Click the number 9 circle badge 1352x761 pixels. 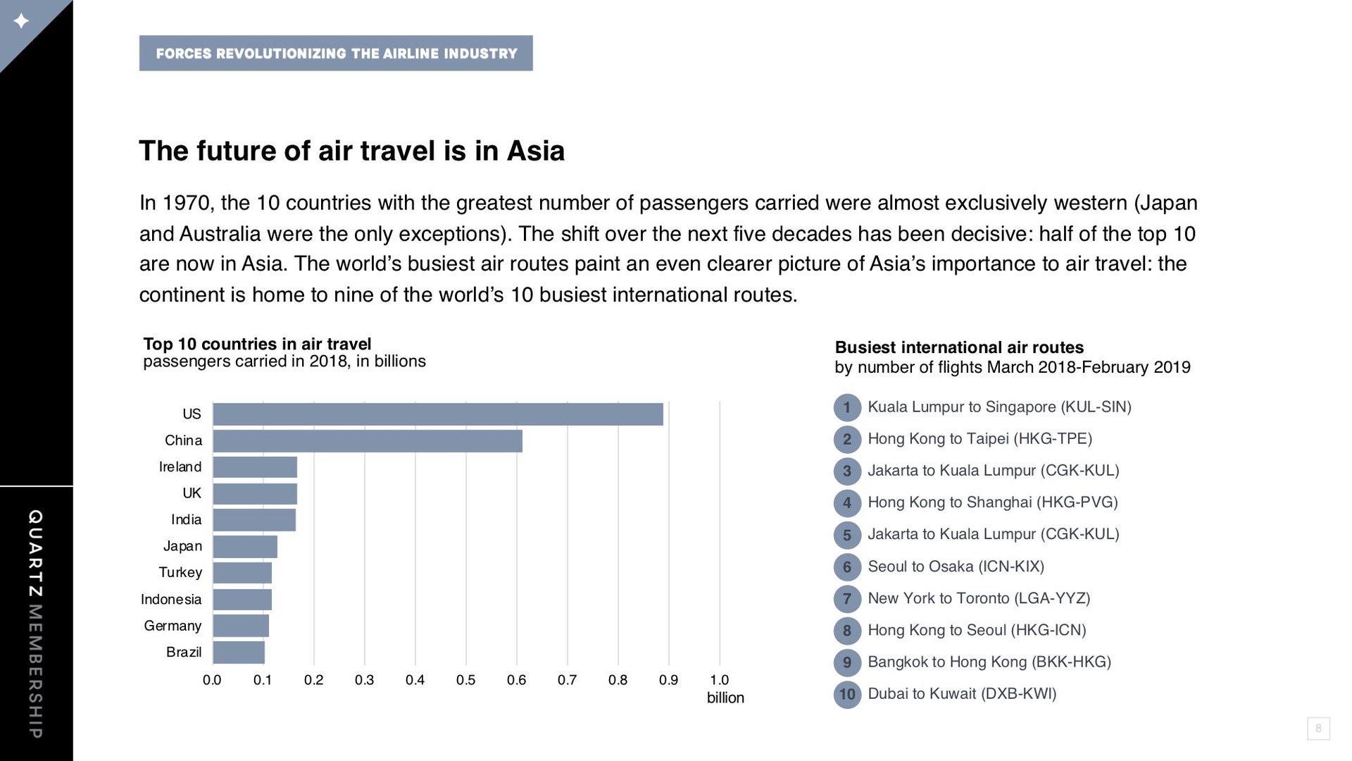point(847,662)
